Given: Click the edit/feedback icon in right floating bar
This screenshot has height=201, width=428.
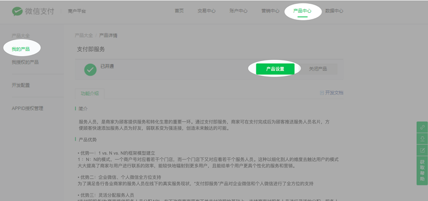Looking at the screenshot, I should pyautogui.click(x=422, y=150).
